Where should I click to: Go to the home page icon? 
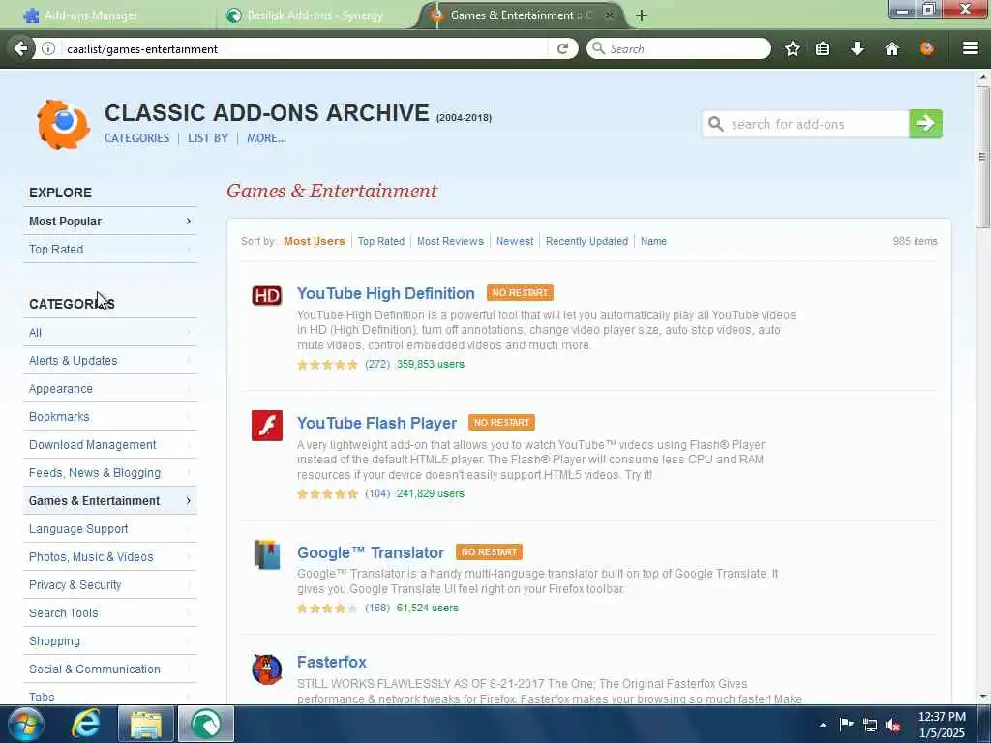[x=891, y=48]
